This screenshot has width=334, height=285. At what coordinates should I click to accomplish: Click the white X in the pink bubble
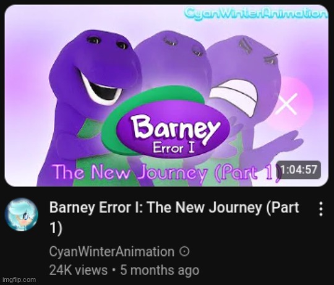click(286, 104)
